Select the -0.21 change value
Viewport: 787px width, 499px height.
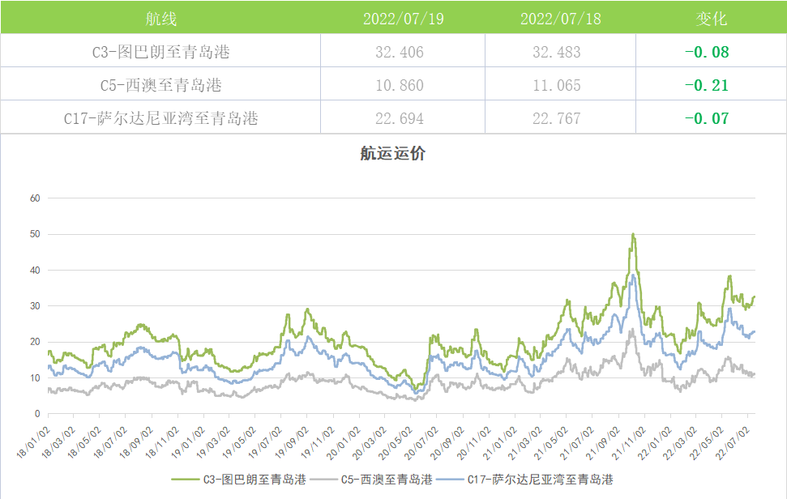[707, 85]
